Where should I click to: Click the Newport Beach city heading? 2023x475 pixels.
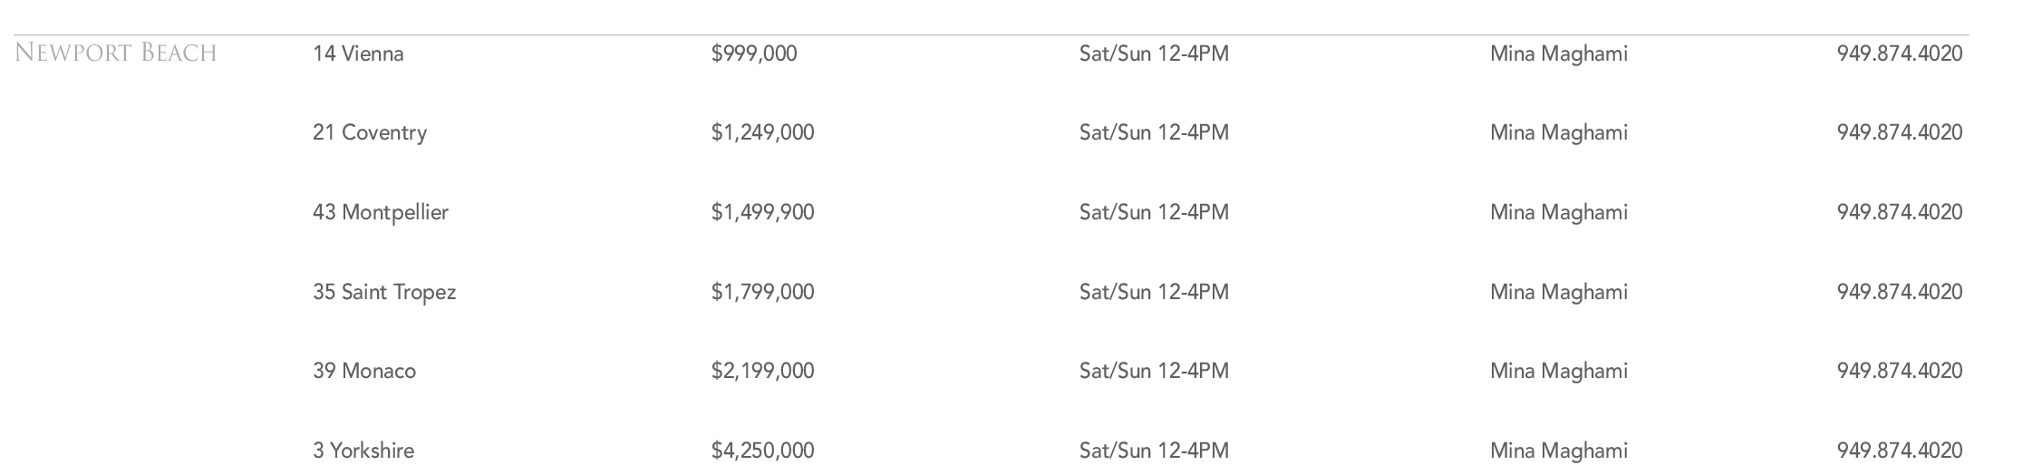point(116,53)
